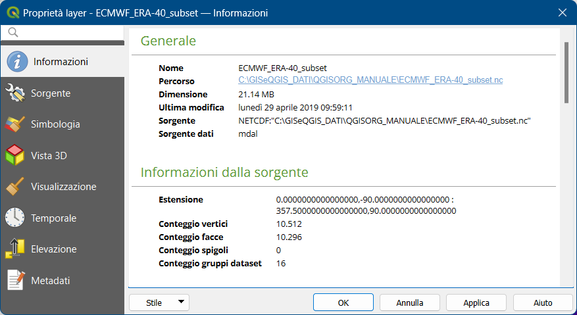Click the Vista 3D cube icon
Screen dimensions: 577x315
(15, 155)
